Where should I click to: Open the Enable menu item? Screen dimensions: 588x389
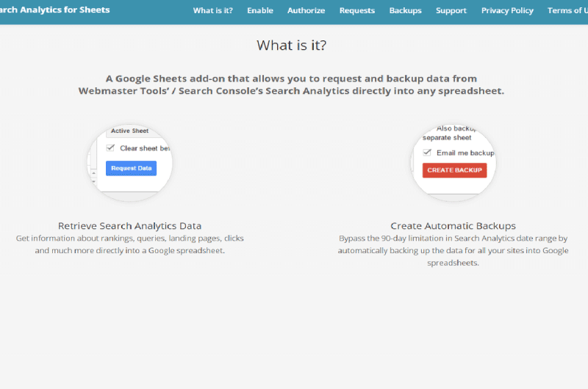[260, 10]
